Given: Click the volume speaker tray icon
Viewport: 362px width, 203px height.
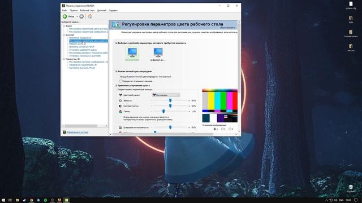Looking at the screenshot, I should coord(335,200).
